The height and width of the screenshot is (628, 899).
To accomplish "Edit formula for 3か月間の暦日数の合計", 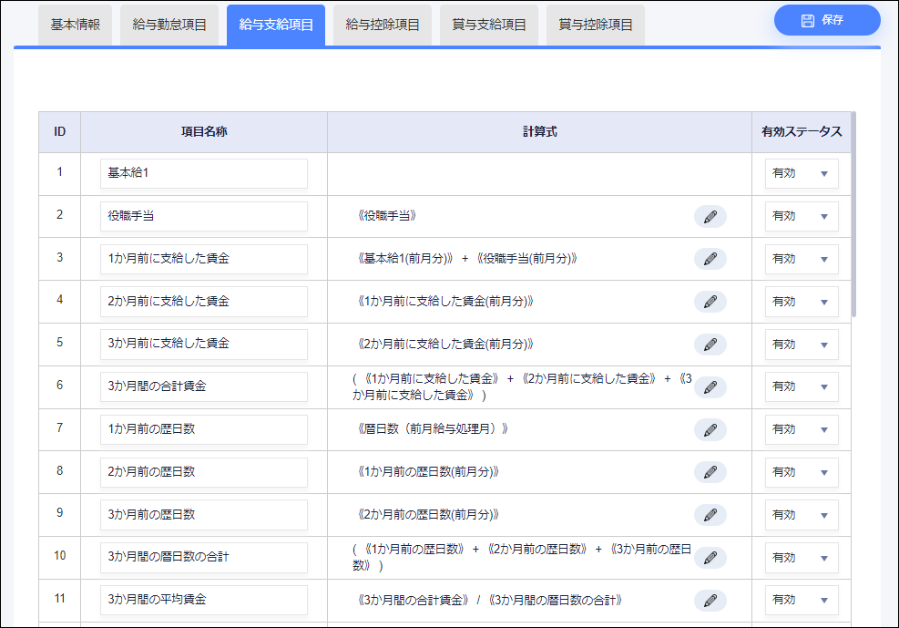I will point(710,558).
